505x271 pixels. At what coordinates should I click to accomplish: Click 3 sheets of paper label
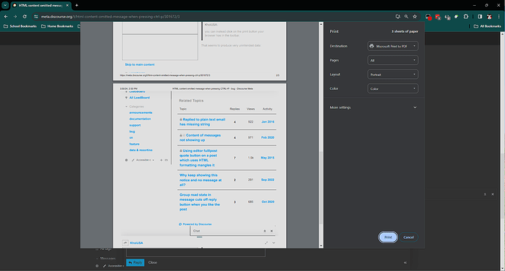pyautogui.click(x=405, y=31)
